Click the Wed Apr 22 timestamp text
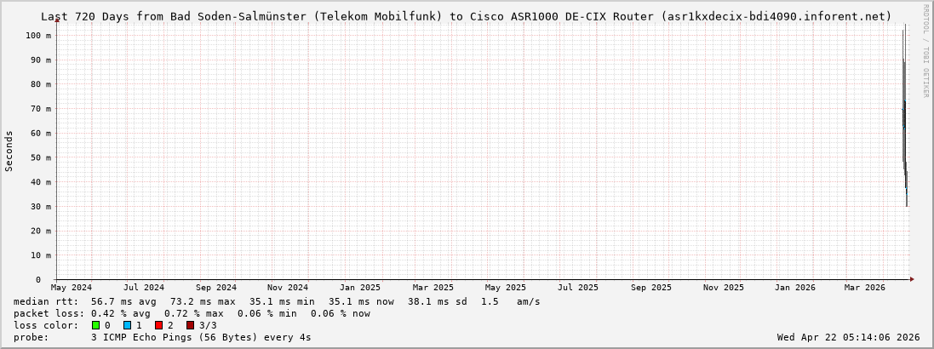Screen dimensions: 934x349 coord(848,337)
